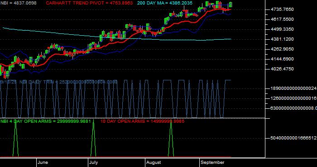This screenshot has height=167, width=317.
Task: Click the 200 DAY MA = 4386.2035 label
Action: 165,3
